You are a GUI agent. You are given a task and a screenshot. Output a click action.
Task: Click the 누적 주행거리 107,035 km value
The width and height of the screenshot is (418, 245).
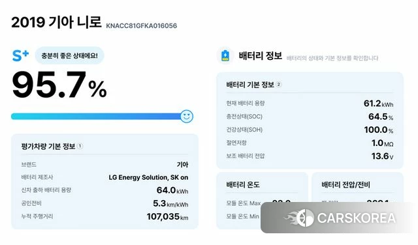click(167, 216)
